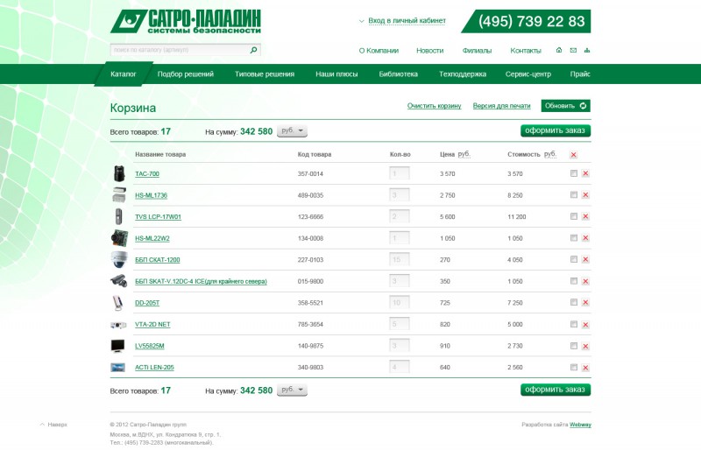701x450 pixels.
Task: Expand Вход в личный кабинет login
Action: coord(407,20)
